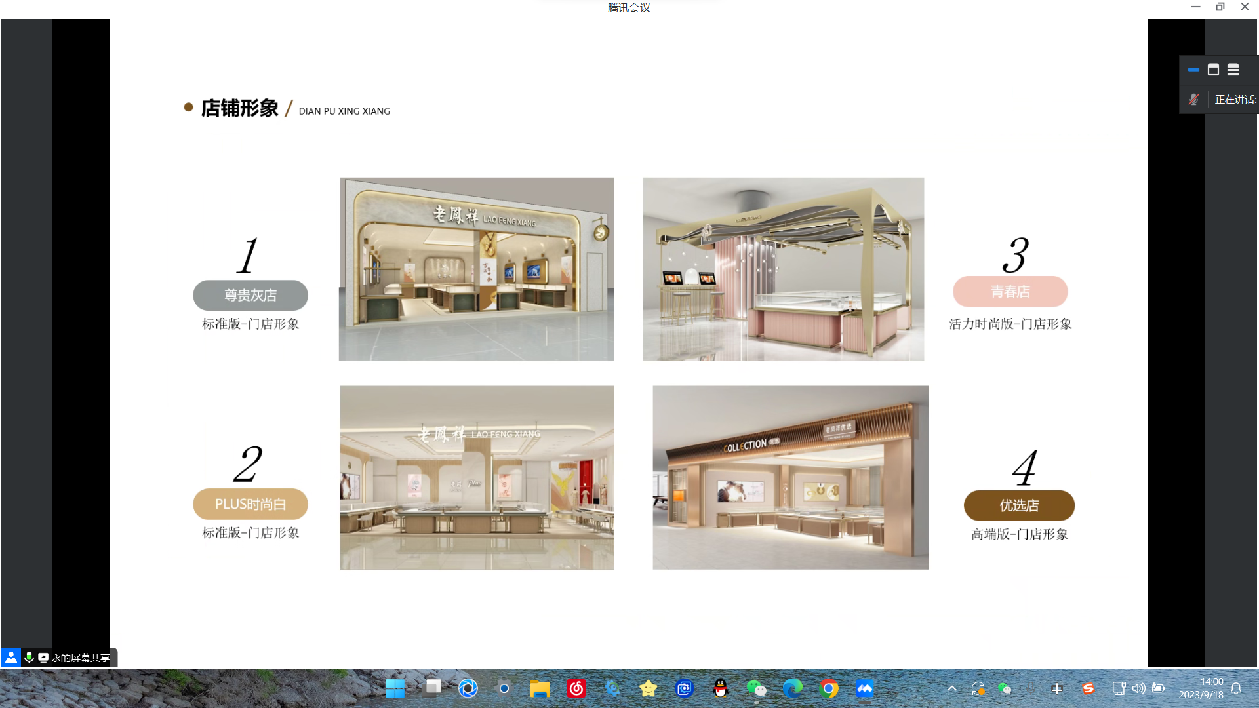Click the participant avatar icon at bottom-left
Image resolution: width=1259 pixels, height=708 pixels.
pyautogui.click(x=10, y=658)
